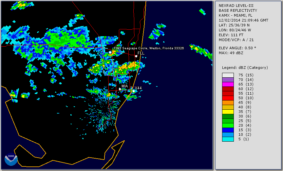
Task: Select the 55 dBZ red legend swatch
Action: pos(228,94)
